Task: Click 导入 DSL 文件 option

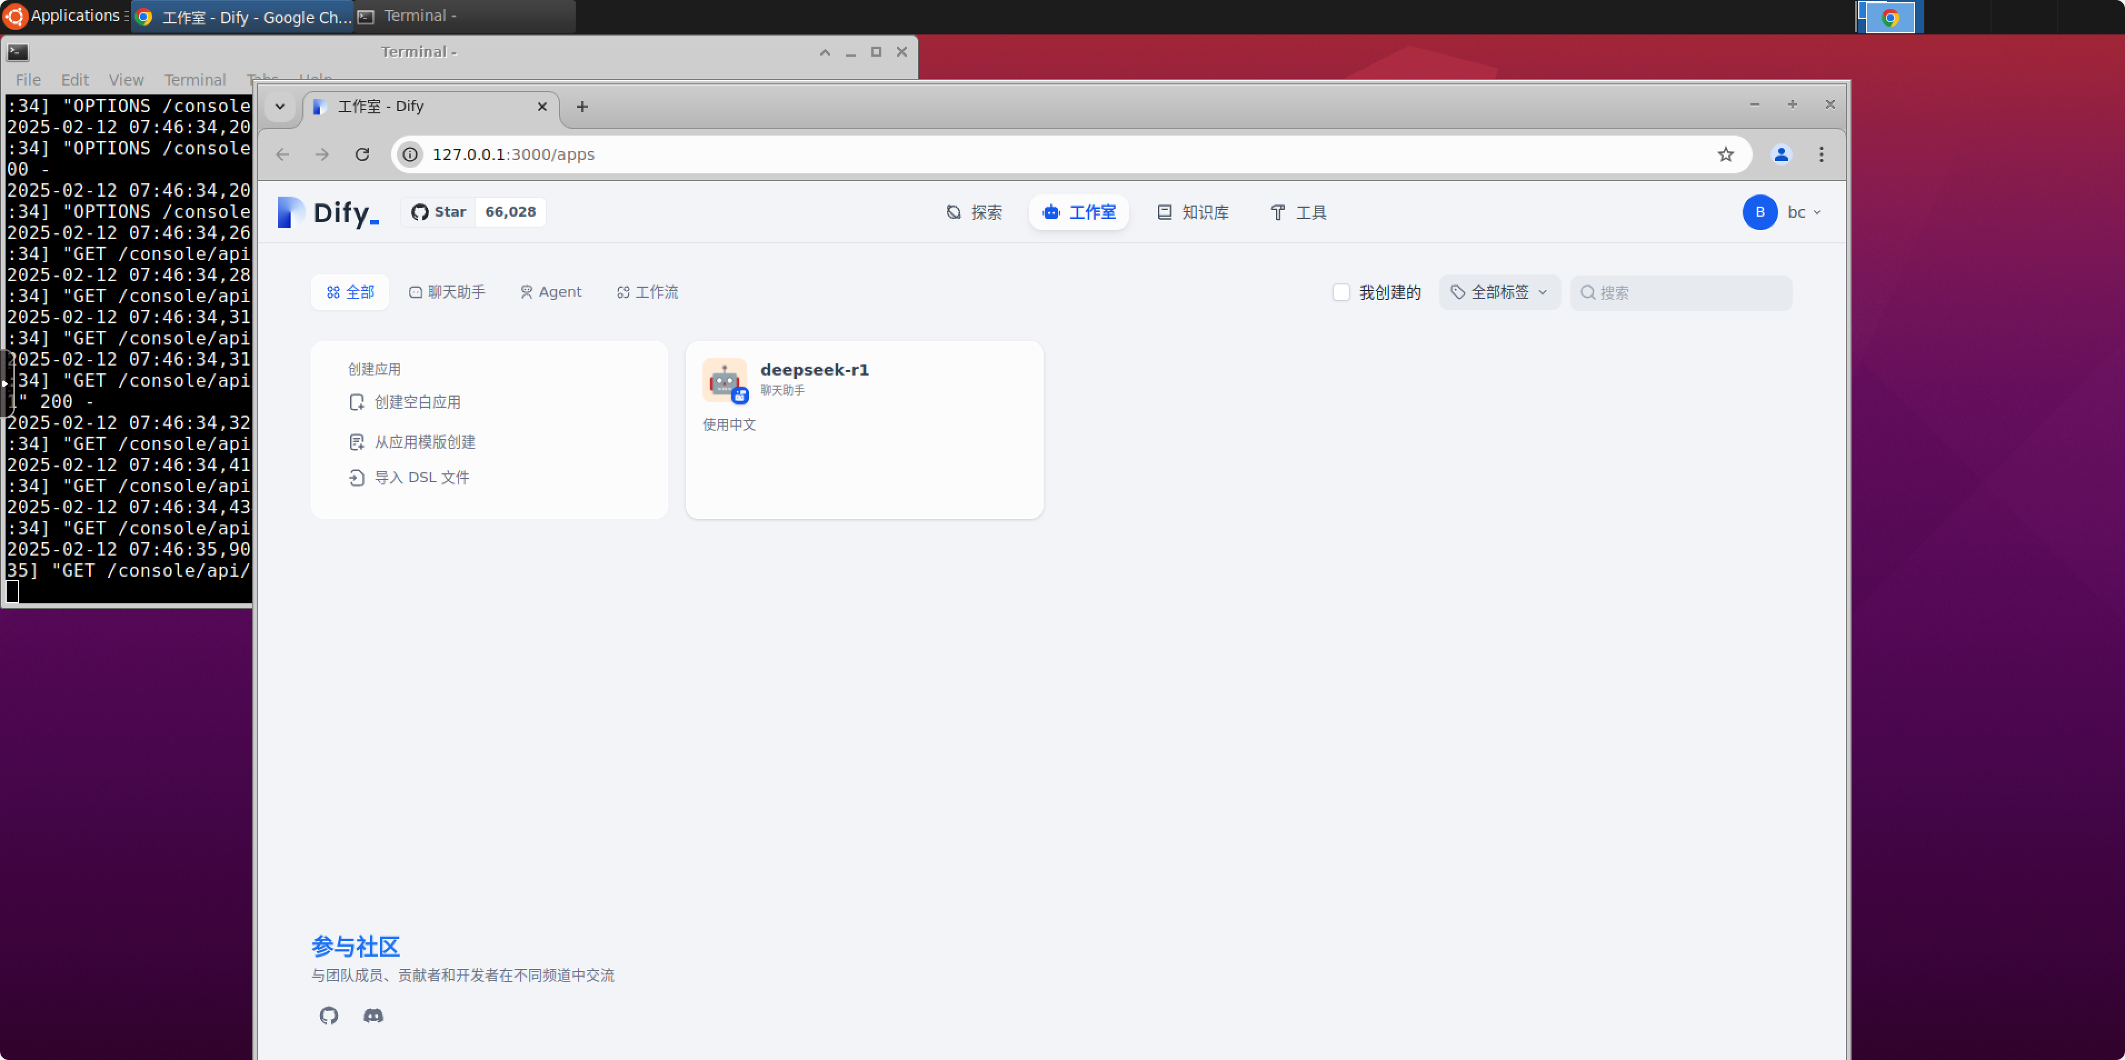Action: 421,478
